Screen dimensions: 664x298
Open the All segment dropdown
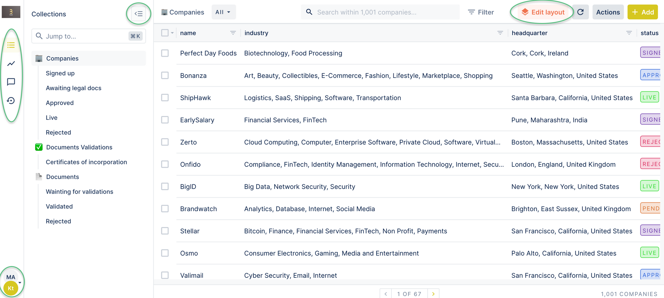(223, 12)
